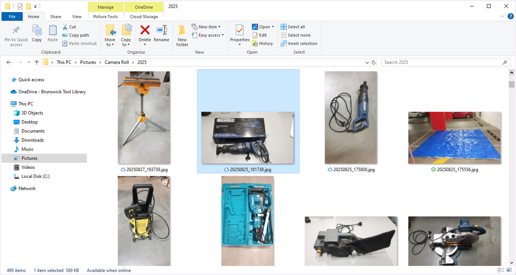516x275 pixels.
Task: Switch to the Share tab
Action: (55, 17)
